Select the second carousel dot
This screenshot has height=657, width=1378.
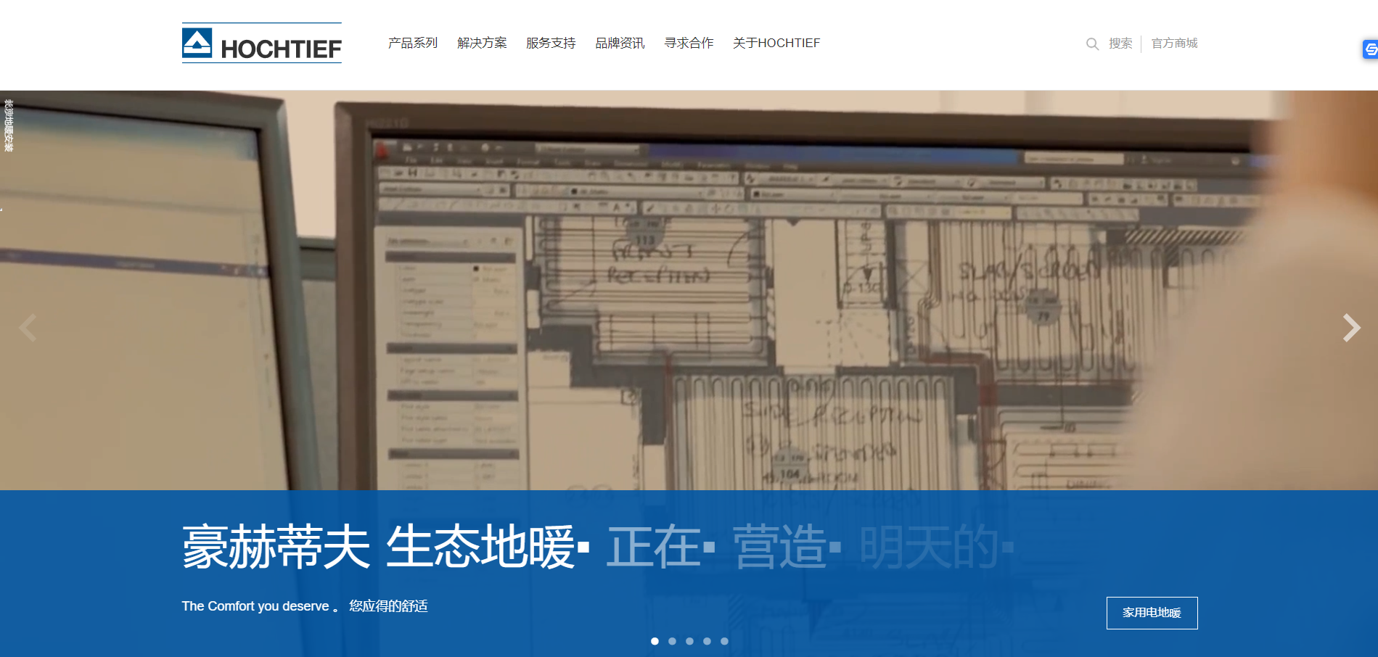tap(672, 641)
